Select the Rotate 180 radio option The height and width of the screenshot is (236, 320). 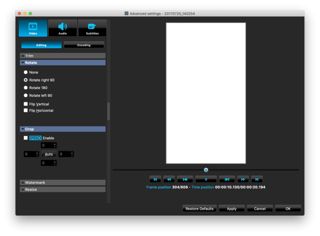click(26, 88)
